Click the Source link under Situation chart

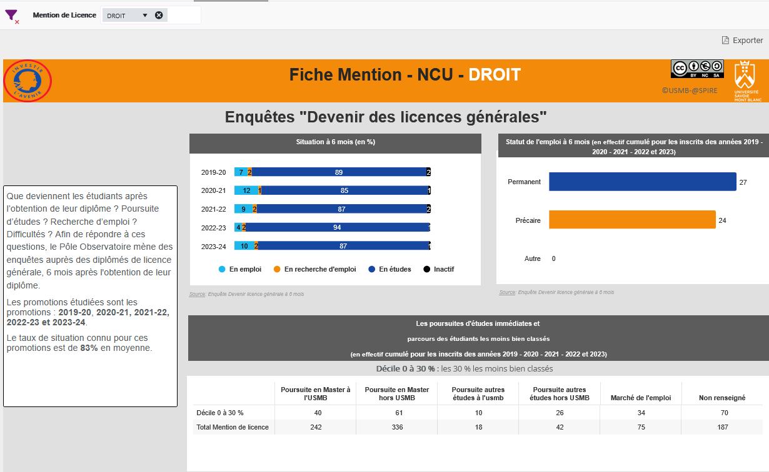pyautogui.click(x=198, y=294)
